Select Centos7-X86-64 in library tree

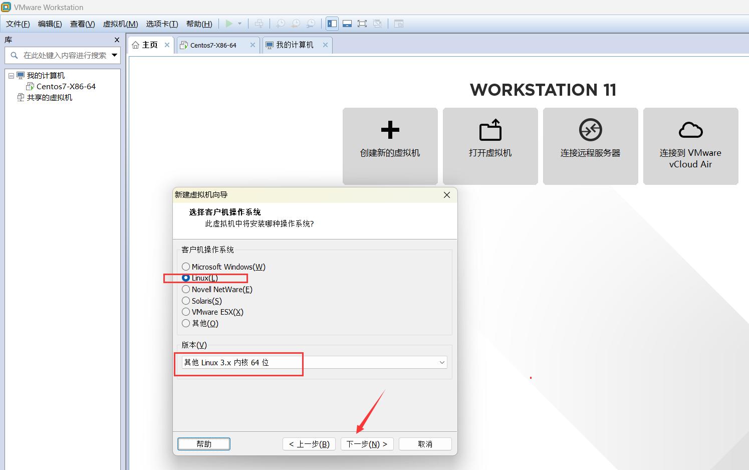66,86
